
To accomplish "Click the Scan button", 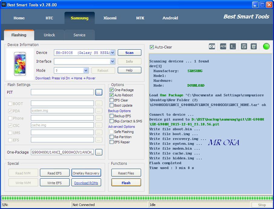I will click(129, 53).
